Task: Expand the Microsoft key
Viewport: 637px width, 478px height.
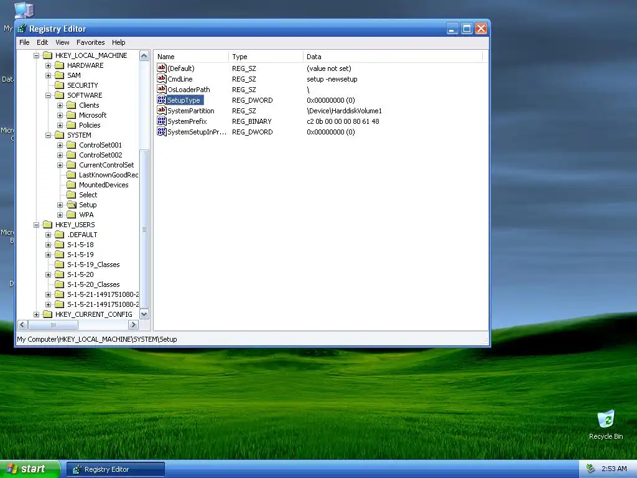Action: click(60, 115)
